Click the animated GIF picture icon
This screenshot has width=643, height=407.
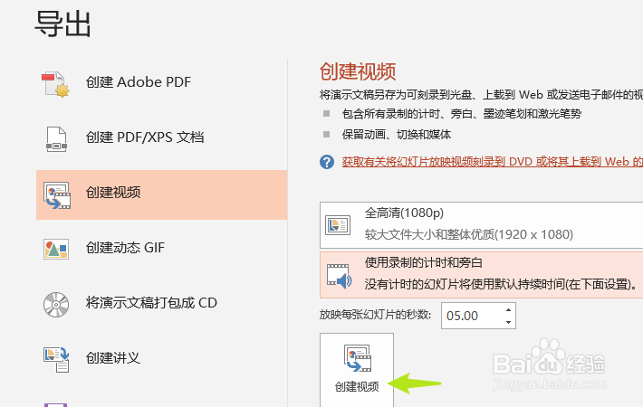pos(56,249)
